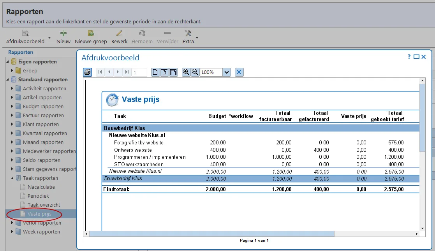Click 'SEO werkzaamheden' row text
The height and width of the screenshot is (251, 435).
[139, 164]
